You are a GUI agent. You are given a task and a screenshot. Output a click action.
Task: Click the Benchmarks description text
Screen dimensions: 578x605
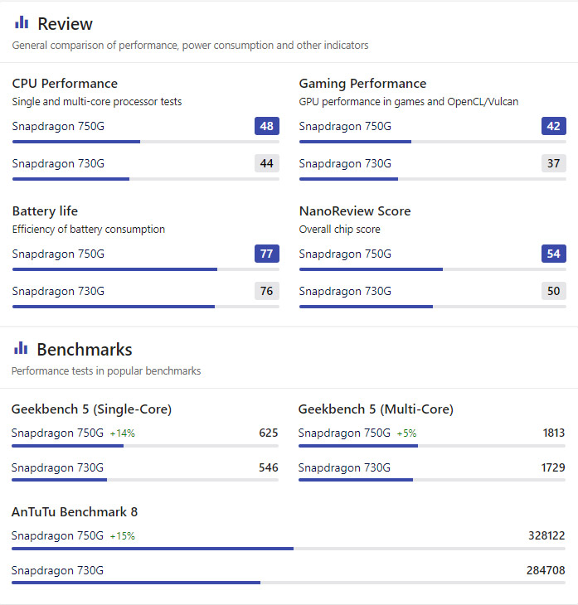pyautogui.click(x=106, y=371)
